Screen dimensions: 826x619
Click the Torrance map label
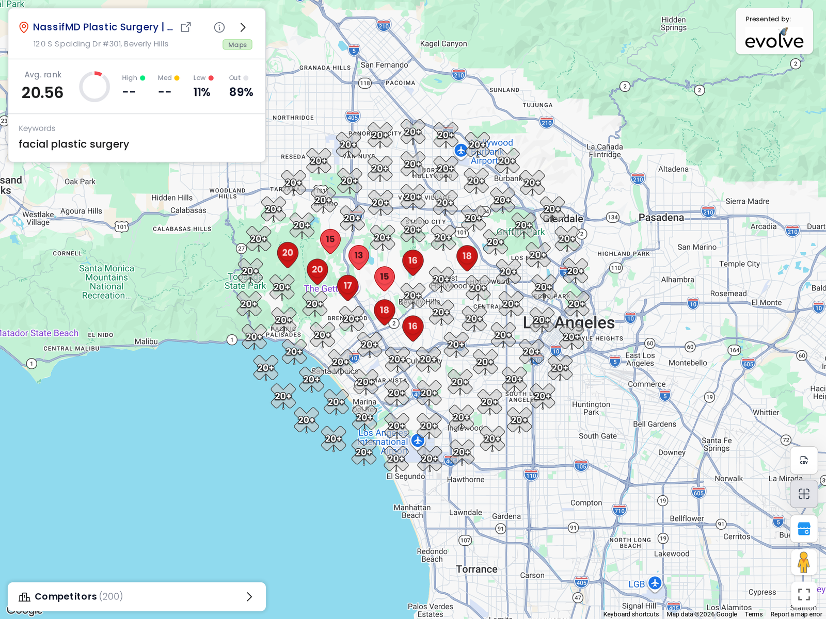pyautogui.click(x=476, y=569)
